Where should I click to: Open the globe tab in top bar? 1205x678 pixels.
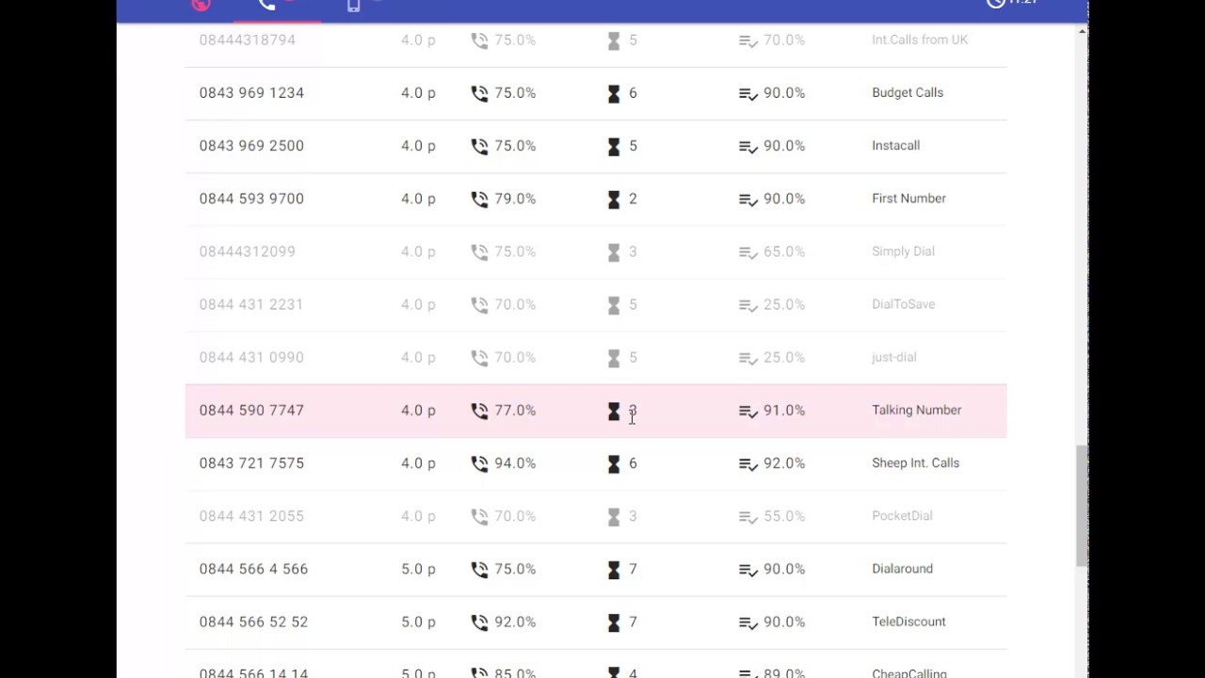point(201,5)
